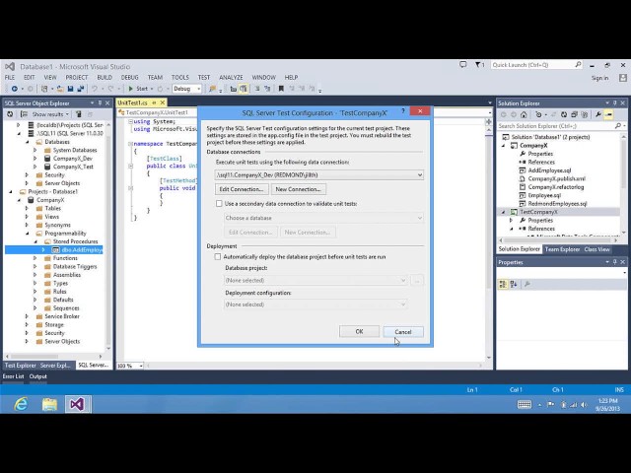
Task: Click the Properties wrench icon in Solution Explorer toolbar
Action: tap(598, 114)
